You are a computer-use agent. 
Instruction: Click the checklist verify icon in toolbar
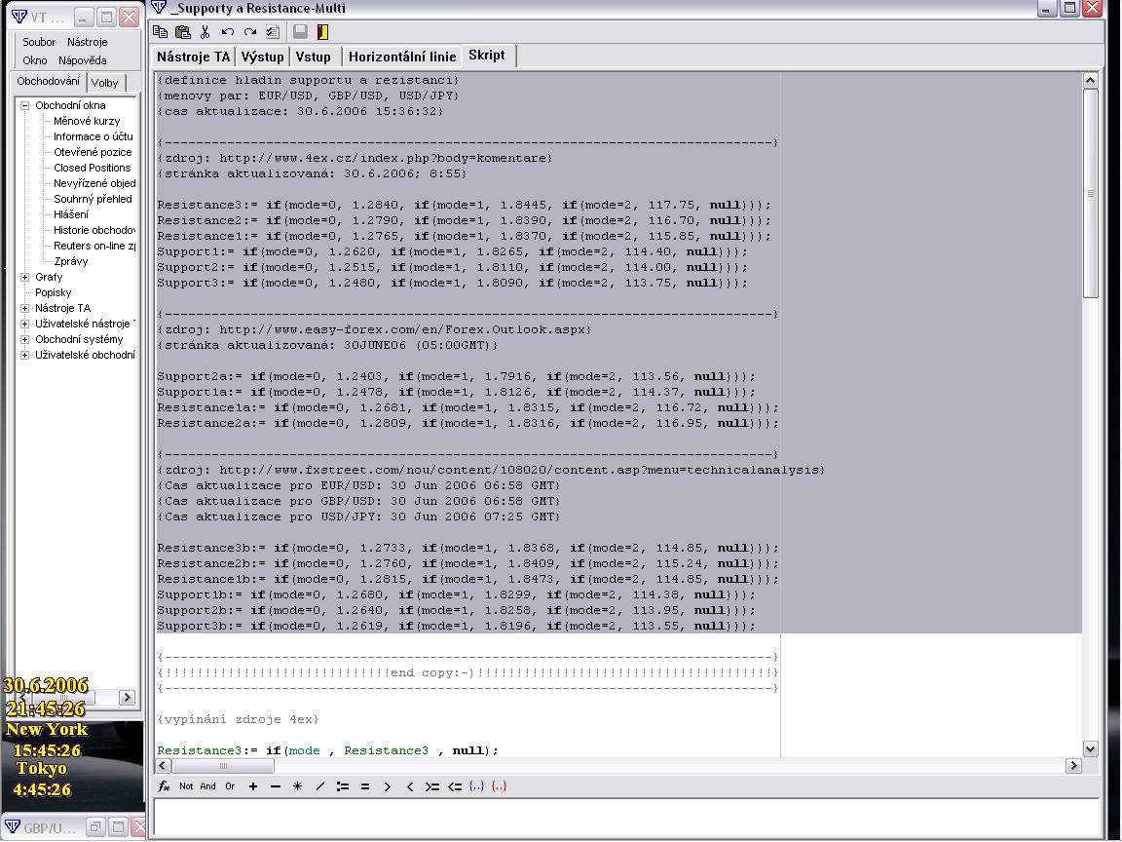tap(273, 32)
